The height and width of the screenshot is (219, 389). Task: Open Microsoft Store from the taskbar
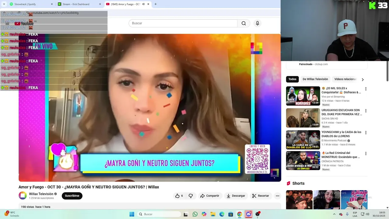pyautogui.click(x=231, y=214)
